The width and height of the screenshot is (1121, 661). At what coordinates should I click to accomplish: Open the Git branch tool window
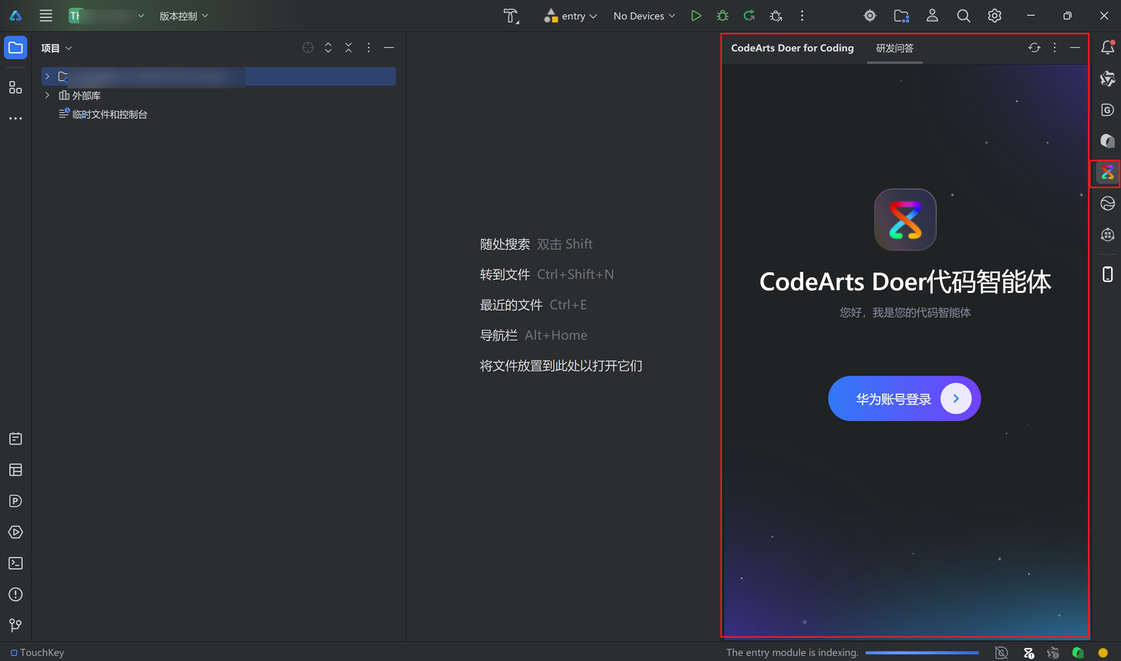pyautogui.click(x=16, y=626)
